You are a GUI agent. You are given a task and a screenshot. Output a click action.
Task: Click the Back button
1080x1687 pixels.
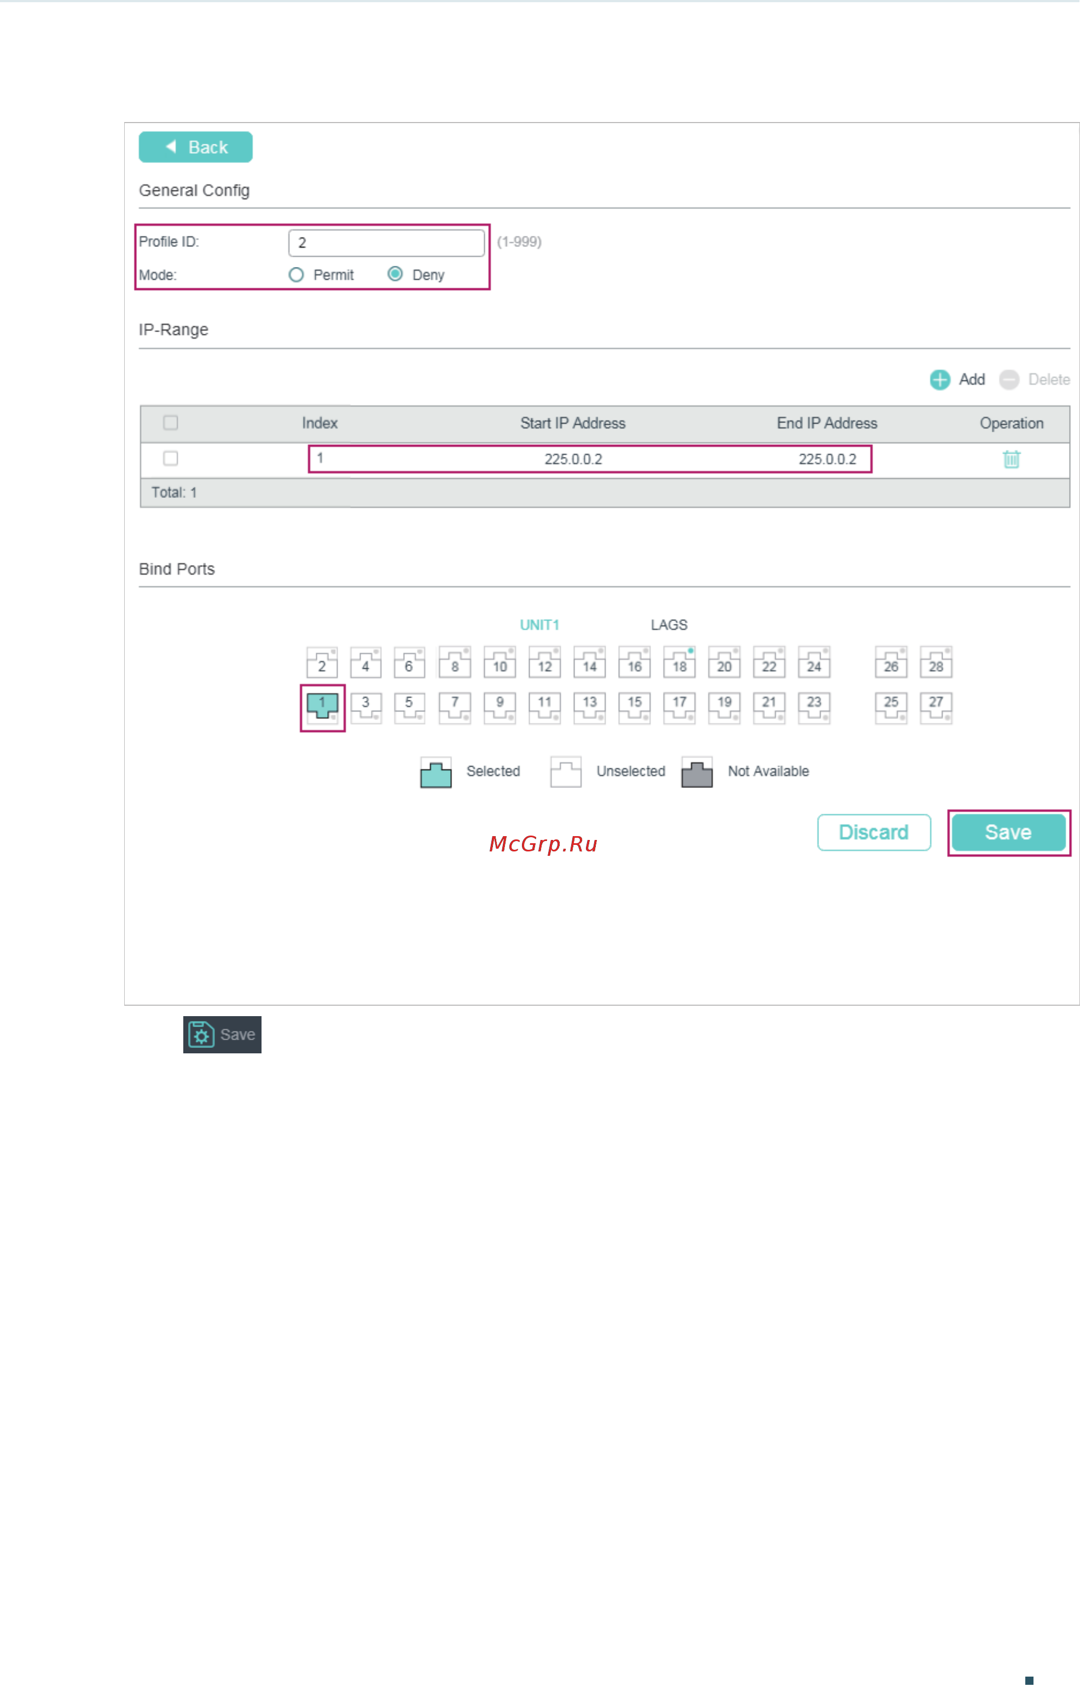195,147
